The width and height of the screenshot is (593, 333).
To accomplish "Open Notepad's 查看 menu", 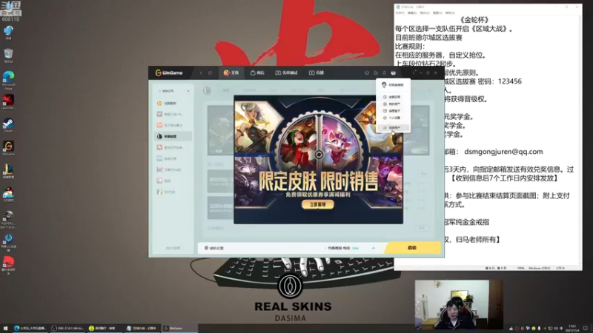I will coord(437,13).
